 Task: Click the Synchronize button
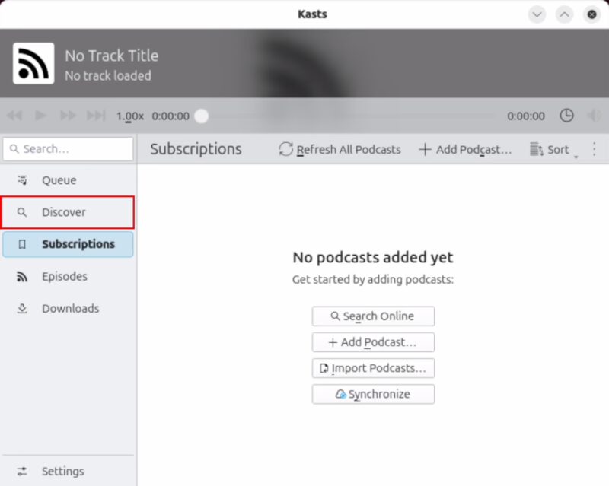373,393
